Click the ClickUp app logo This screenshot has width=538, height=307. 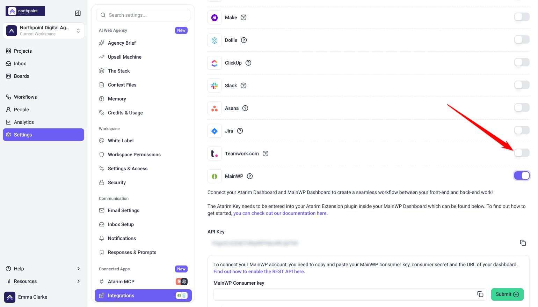pos(215,63)
